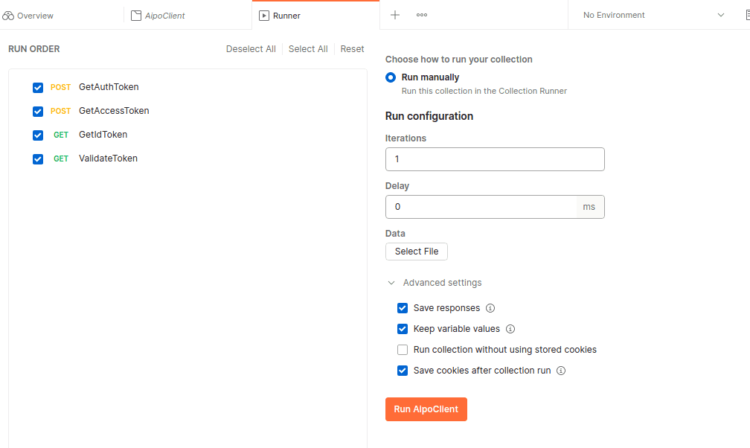Screen dimensions: 750x448
Task: Click the new tab plus icon
Action: click(x=395, y=15)
